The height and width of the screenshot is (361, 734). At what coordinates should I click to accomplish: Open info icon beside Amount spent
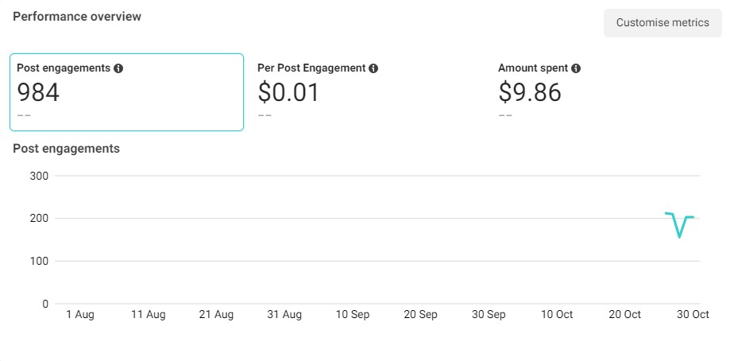[576, 68]
